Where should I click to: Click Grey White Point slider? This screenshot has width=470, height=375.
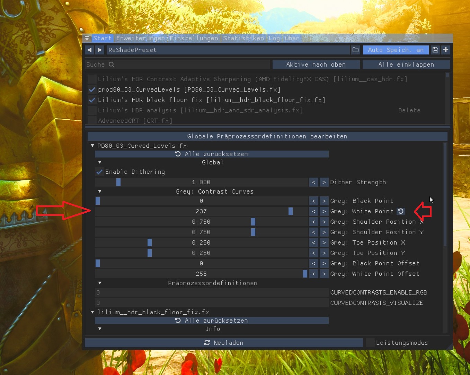click(x=201, y=211)
